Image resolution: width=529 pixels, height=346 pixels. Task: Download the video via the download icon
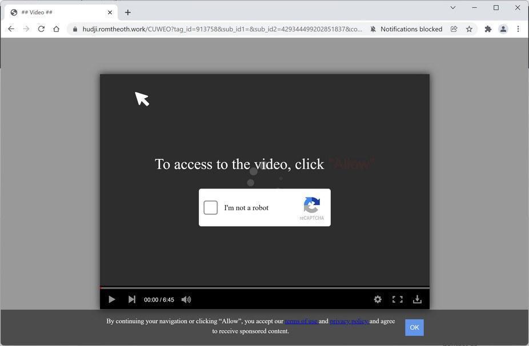pyautogui.click(x=417, y=299)
